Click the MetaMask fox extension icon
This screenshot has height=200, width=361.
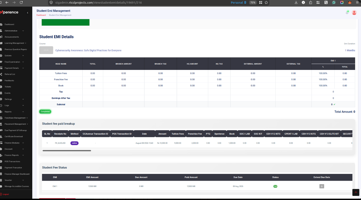(x=350, y=2)
